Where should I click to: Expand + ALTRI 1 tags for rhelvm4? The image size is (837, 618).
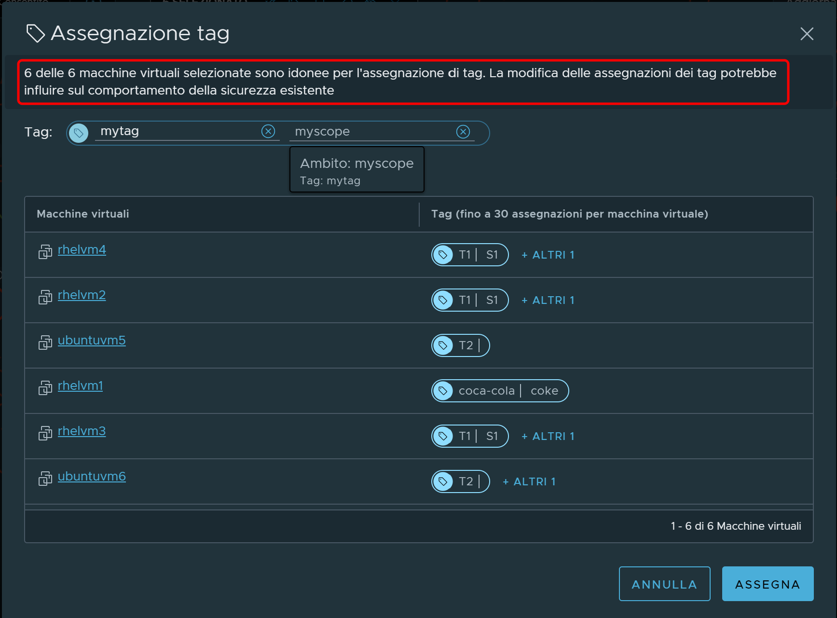(548, 255)
